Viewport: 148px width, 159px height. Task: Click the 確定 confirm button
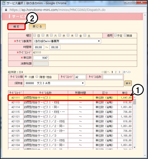[x=16, y=27]
